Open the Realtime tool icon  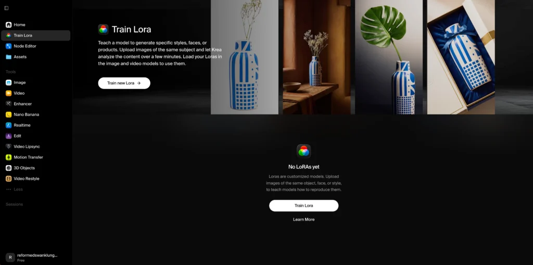tap(8, 125)
